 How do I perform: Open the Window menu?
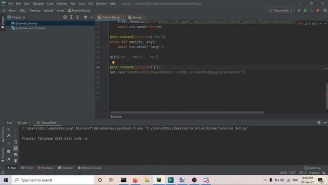(101, 4)
